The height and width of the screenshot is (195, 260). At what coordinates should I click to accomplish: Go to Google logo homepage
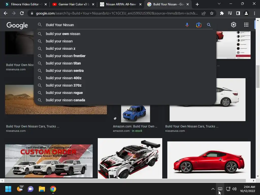click(17, 25)
